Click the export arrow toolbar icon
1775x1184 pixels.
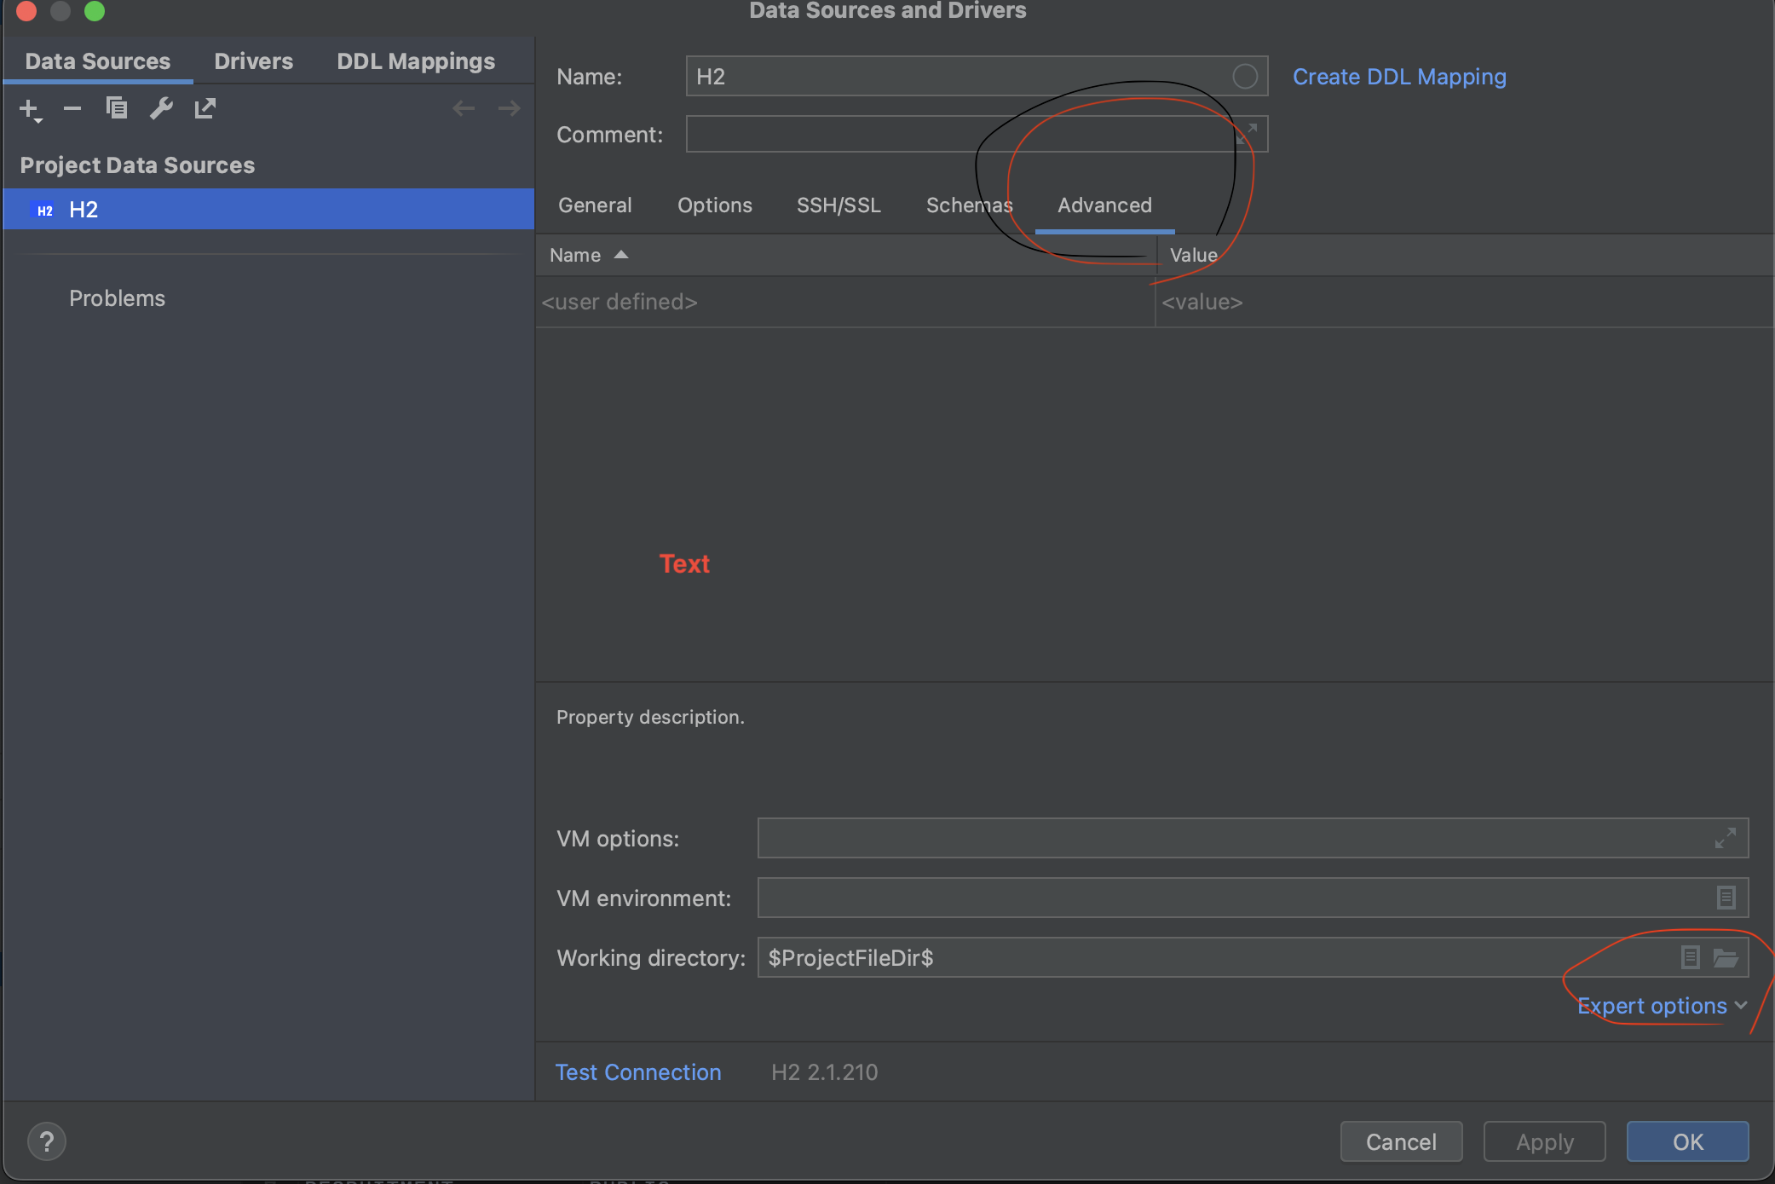pyautogui.click(x=205, y=108)
